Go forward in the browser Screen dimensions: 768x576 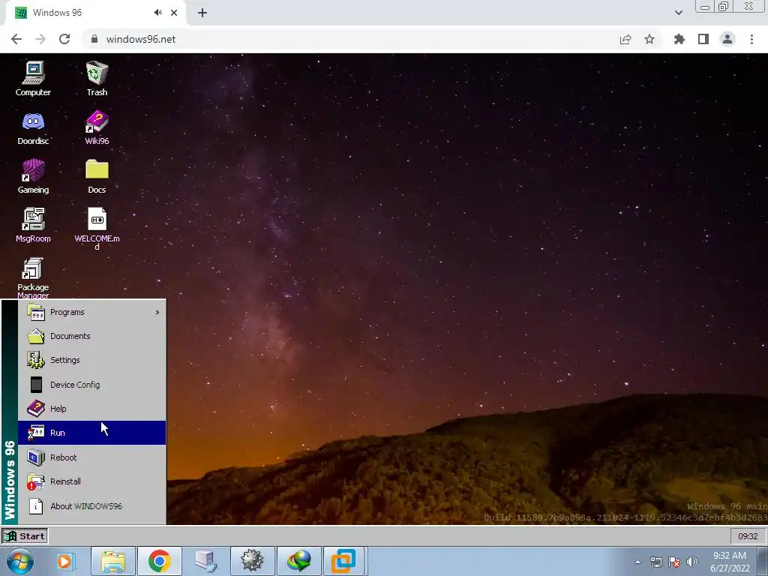40,39
